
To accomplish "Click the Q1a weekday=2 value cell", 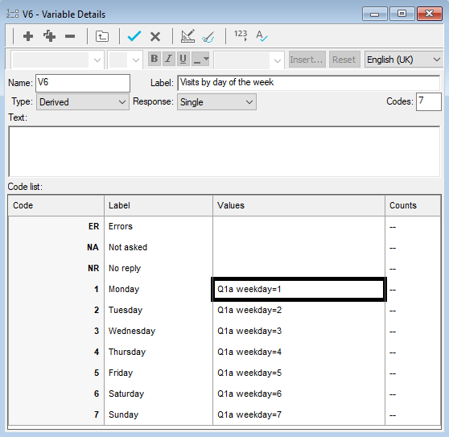I will [299, 310].
